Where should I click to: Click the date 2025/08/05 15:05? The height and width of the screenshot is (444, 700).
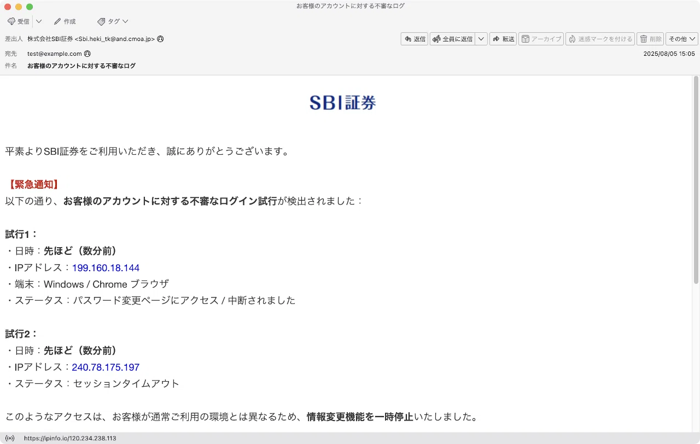[669, 54]
